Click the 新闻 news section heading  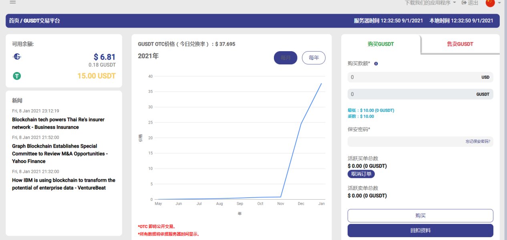pos(17,100)
